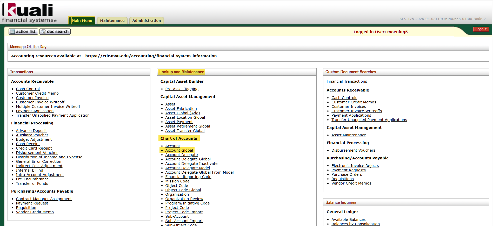
Task: Open the Account Delegate Model link
Action: [x=188, y=168]
